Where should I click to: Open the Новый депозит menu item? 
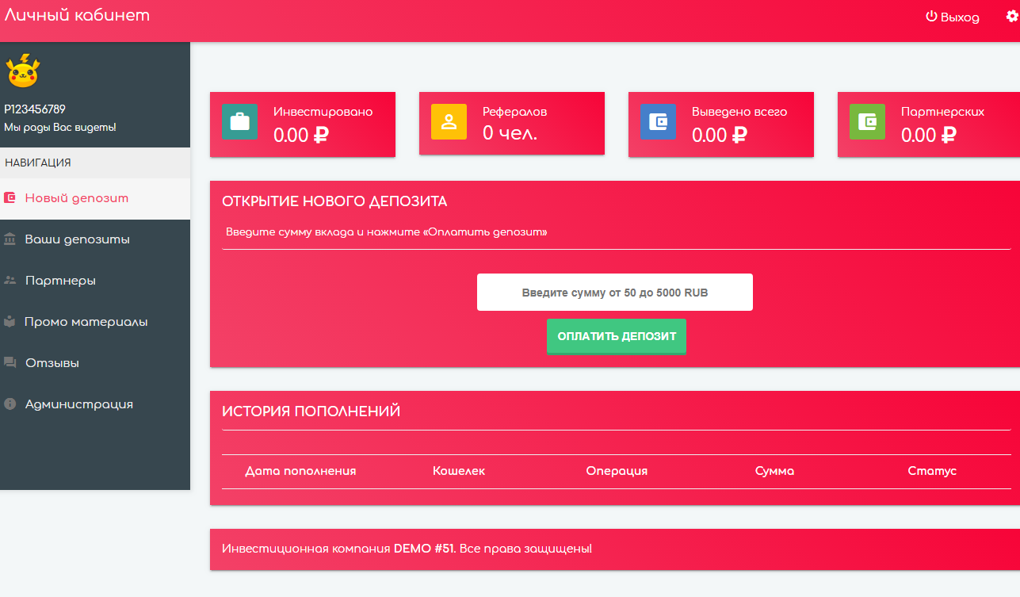coord(95,198)
